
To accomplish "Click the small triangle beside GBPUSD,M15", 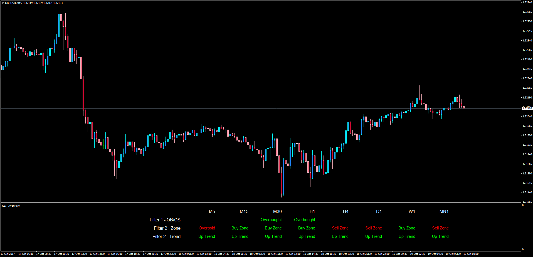I will 3,3.
